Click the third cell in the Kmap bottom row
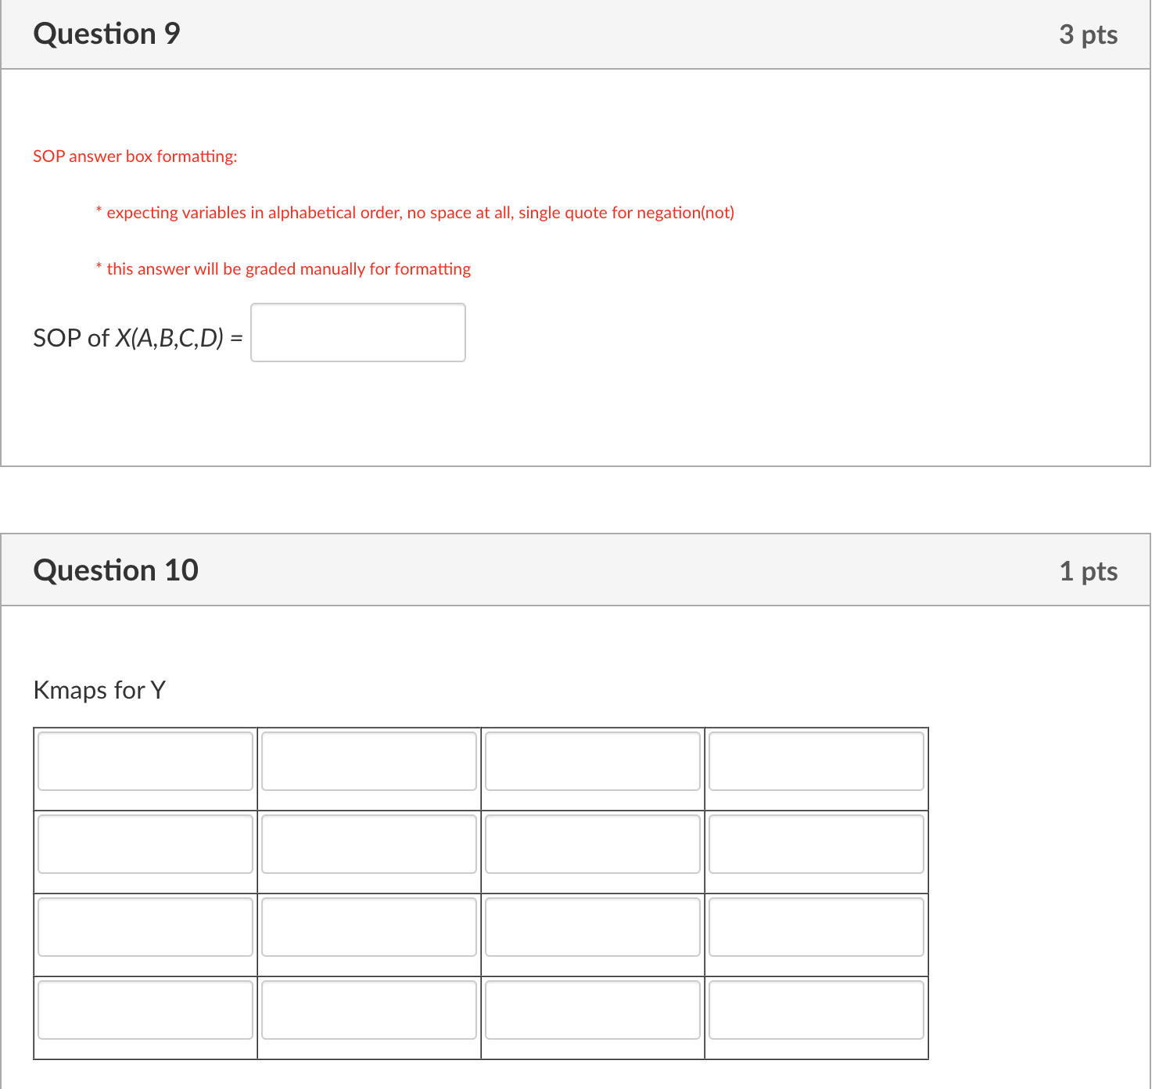Screen dimensions: 1159x1089 tap(592, 1010)
